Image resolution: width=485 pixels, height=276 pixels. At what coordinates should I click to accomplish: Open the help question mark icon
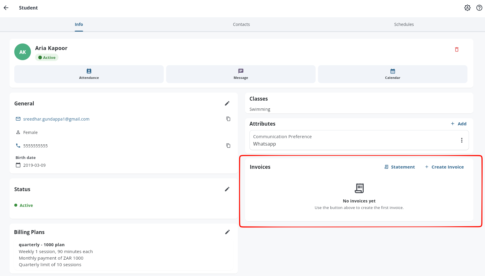pos(479,8)
